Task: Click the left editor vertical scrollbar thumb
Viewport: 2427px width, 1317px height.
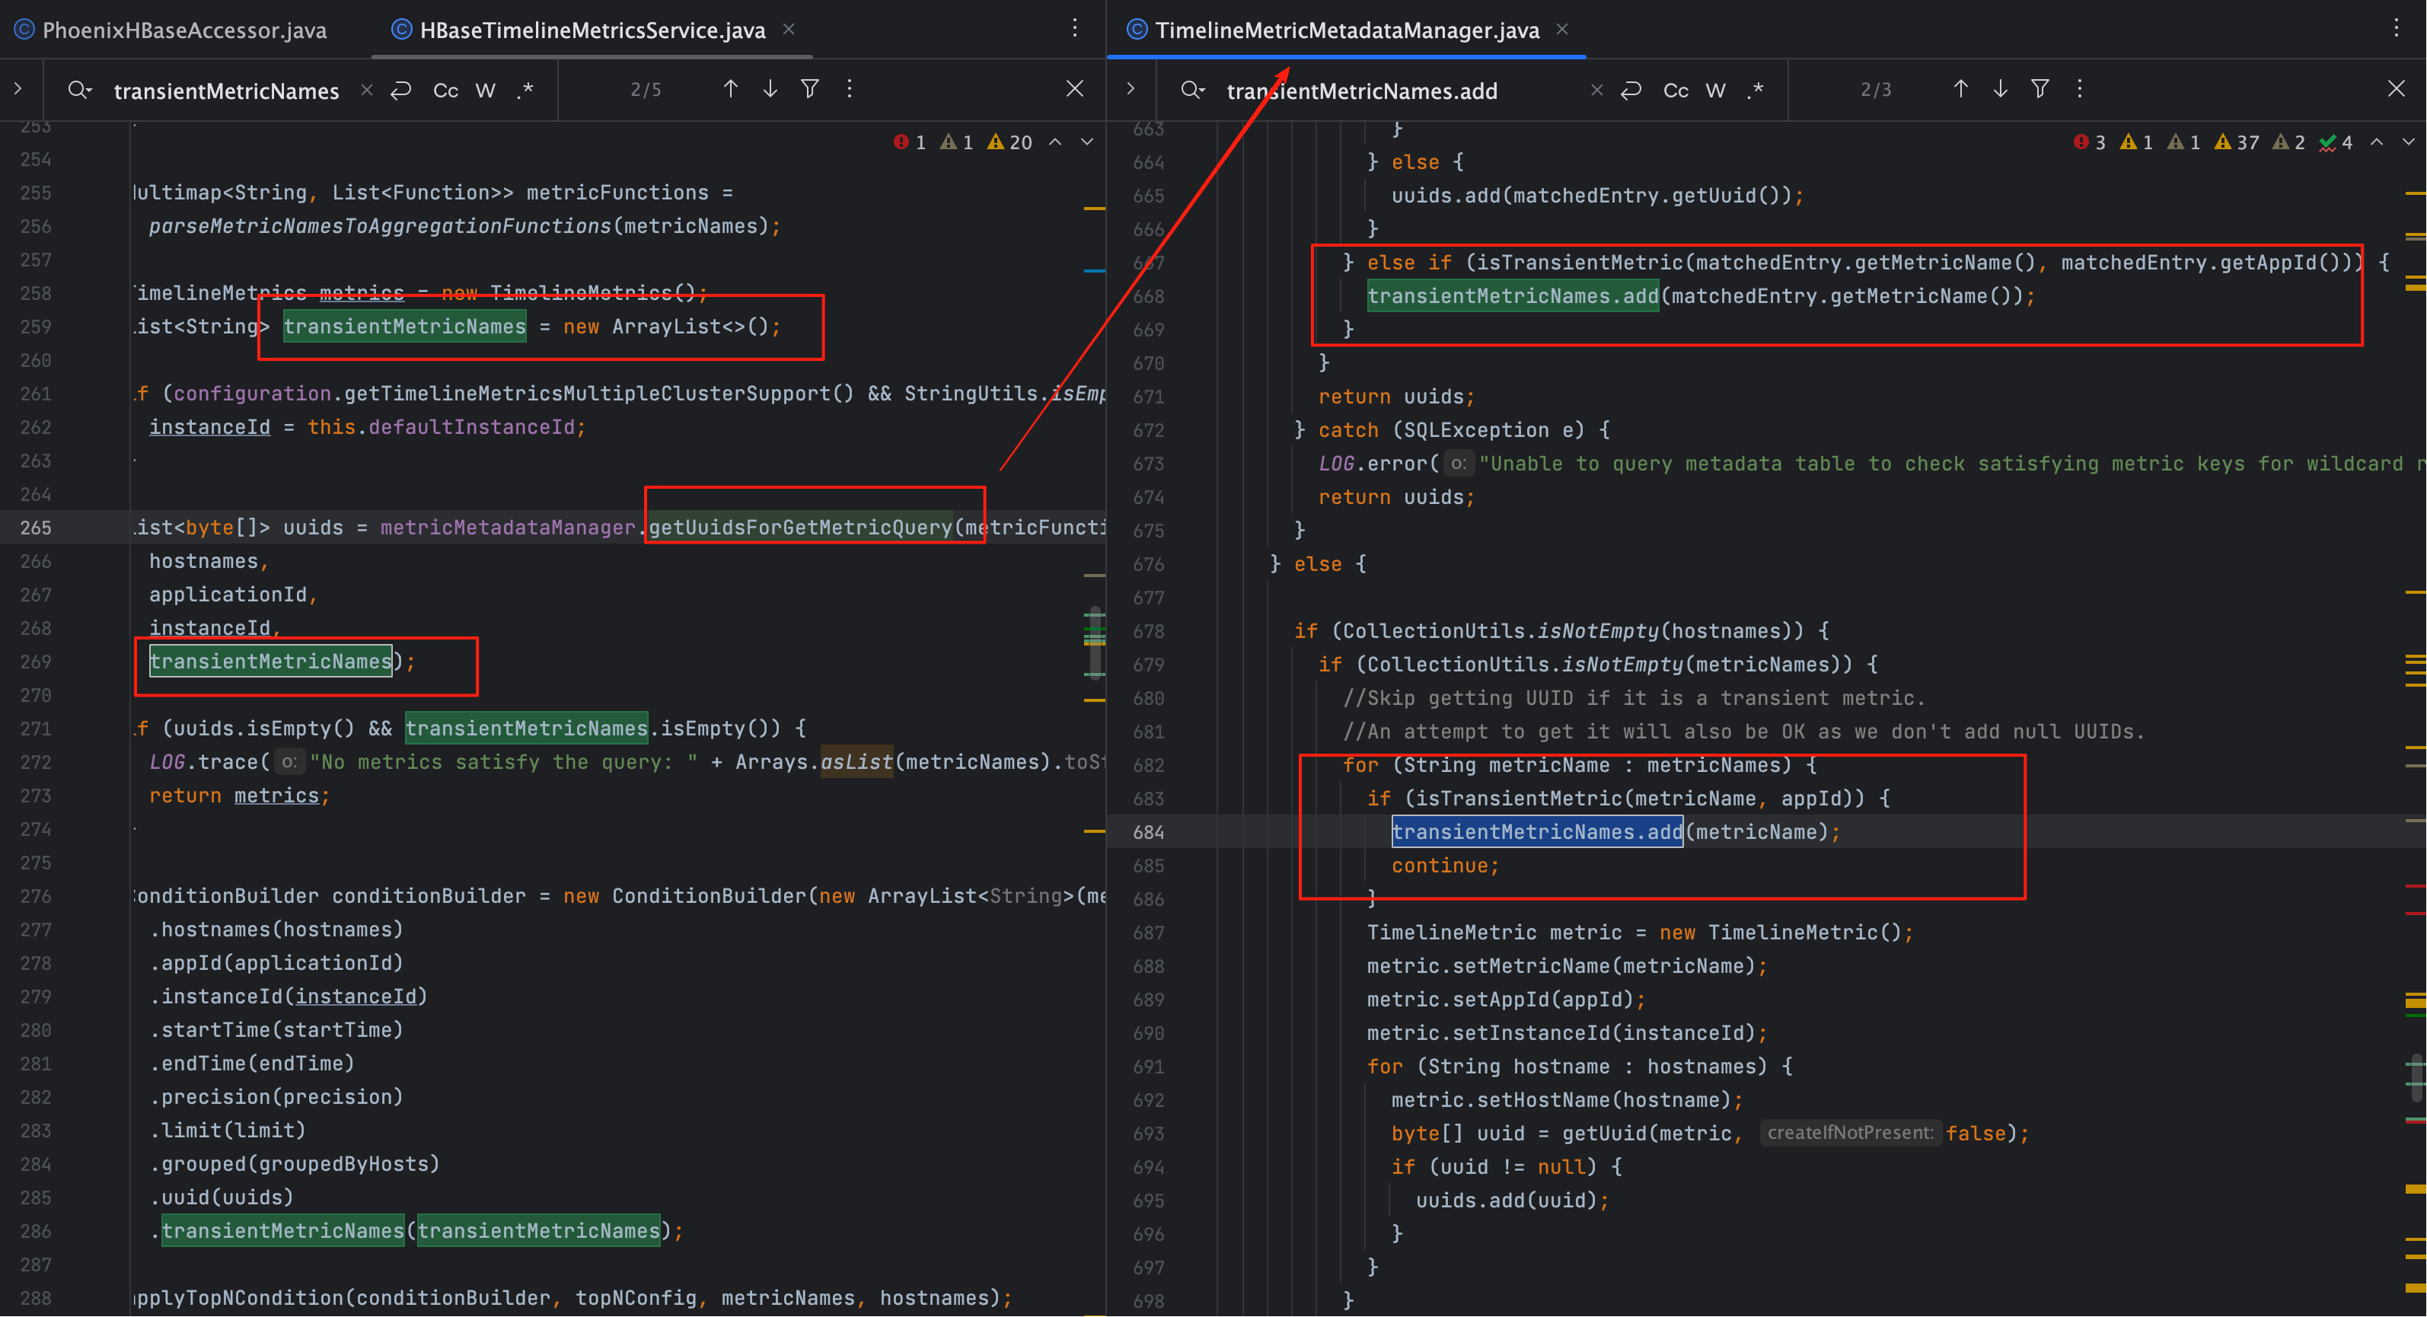Action: click(x=1094, y=643)
